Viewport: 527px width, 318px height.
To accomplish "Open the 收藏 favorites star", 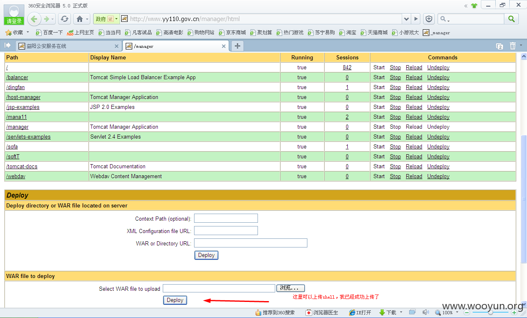I will (14, 33).
